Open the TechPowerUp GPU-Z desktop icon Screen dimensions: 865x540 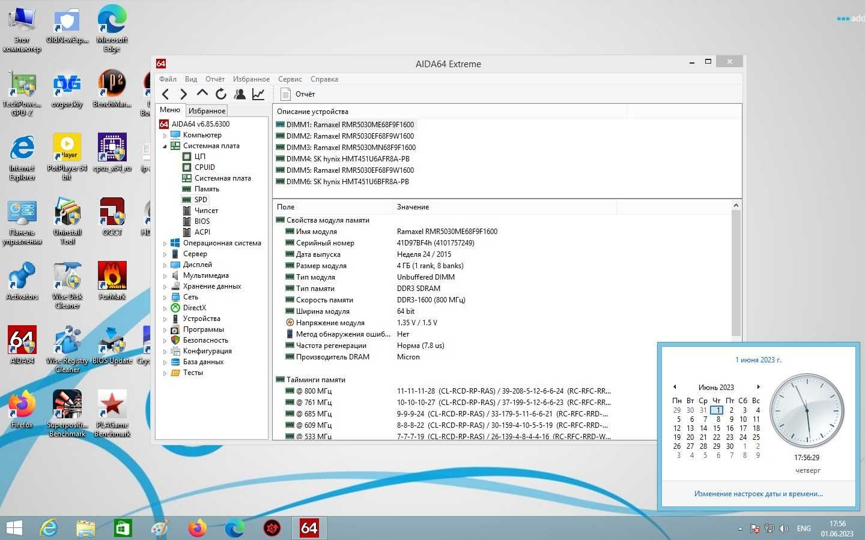pos(22,92)
